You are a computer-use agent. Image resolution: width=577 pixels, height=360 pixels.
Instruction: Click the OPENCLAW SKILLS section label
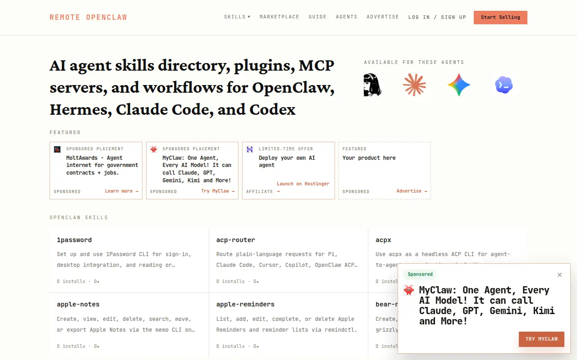[79, 217]
